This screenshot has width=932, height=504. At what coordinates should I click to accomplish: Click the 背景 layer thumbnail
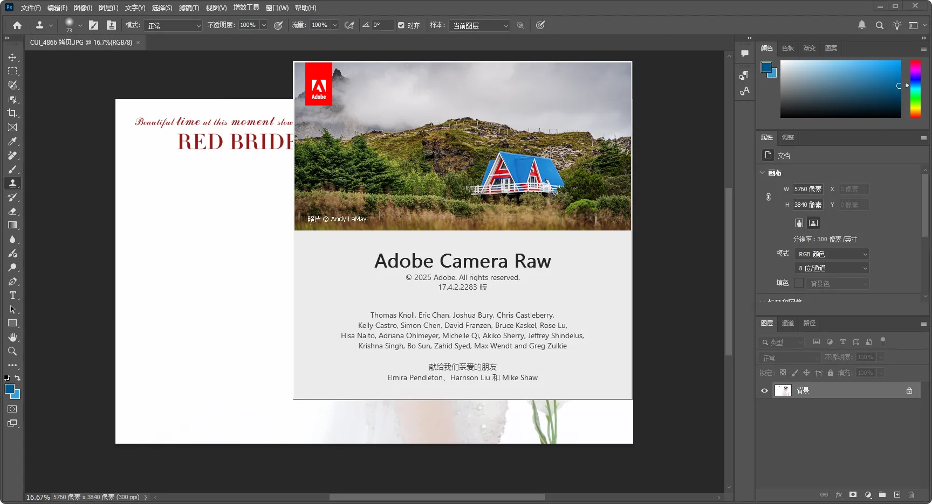coord(783,391)
